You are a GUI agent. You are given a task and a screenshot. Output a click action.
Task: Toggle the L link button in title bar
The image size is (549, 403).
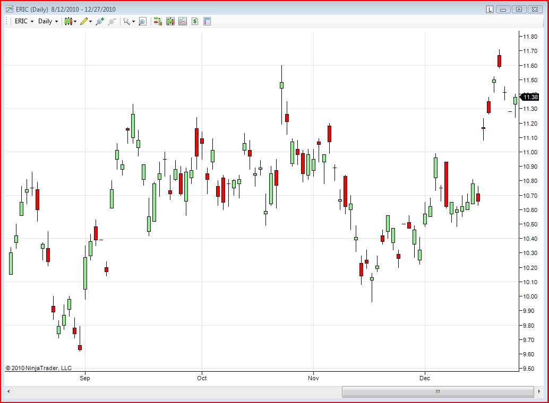point(490,10)
